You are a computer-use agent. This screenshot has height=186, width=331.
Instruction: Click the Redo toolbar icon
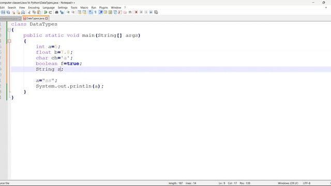[x=50, y=12]
